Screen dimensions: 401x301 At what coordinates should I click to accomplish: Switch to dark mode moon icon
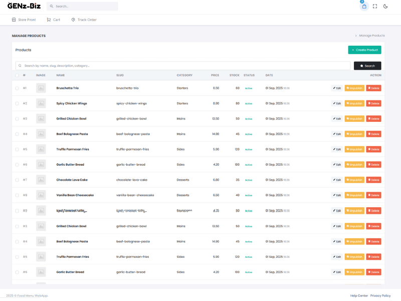[385, 7]
